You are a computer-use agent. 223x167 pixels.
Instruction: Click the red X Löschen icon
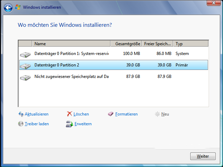click(x=69, y=114)
